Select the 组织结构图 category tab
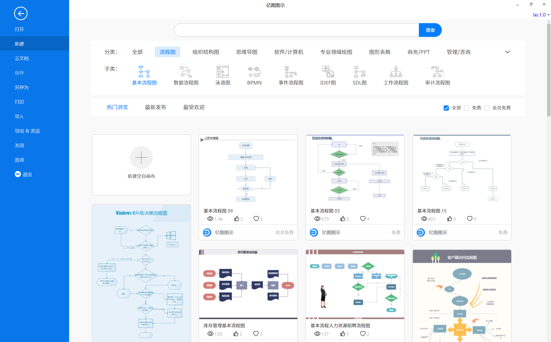Image resolution: width=551 pixels, height=342 pixels. coord(206,52)
